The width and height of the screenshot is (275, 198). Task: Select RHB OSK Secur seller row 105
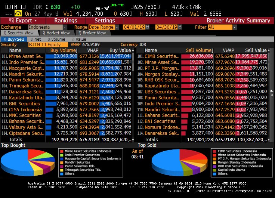pos(202,80)
